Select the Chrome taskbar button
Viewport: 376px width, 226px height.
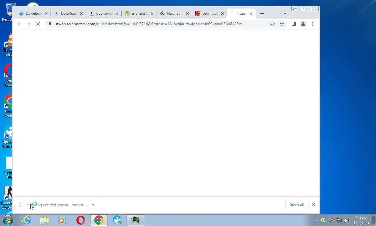[x=99, y=220]
